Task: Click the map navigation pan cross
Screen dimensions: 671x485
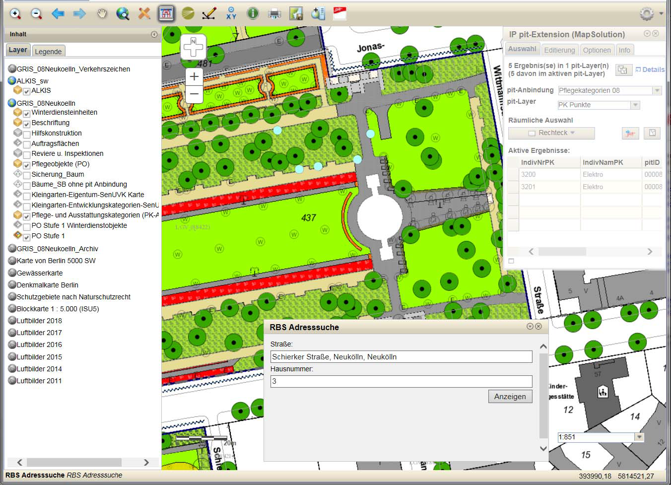Action: tap(193, 47)
